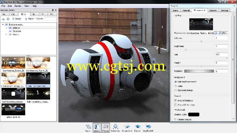Select Lighting Environment background option

point(176,82)
